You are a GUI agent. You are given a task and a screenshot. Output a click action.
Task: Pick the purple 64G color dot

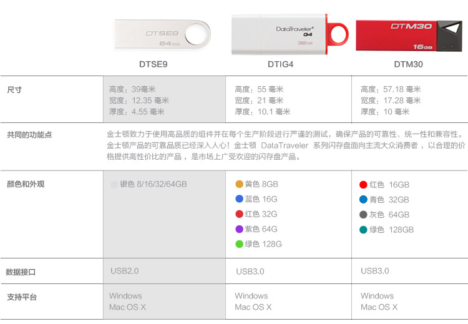pyautogui.click(x=239, y=229)
